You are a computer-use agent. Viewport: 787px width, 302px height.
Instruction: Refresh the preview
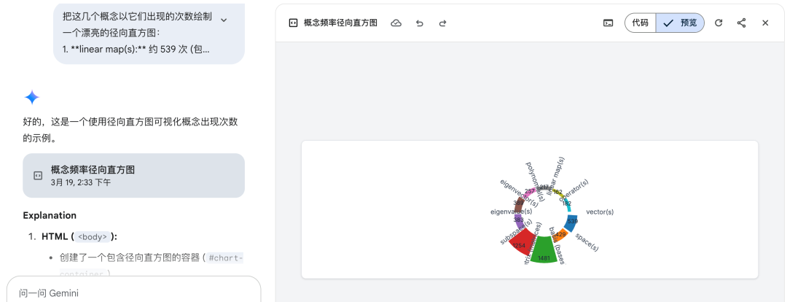[719, 23]
